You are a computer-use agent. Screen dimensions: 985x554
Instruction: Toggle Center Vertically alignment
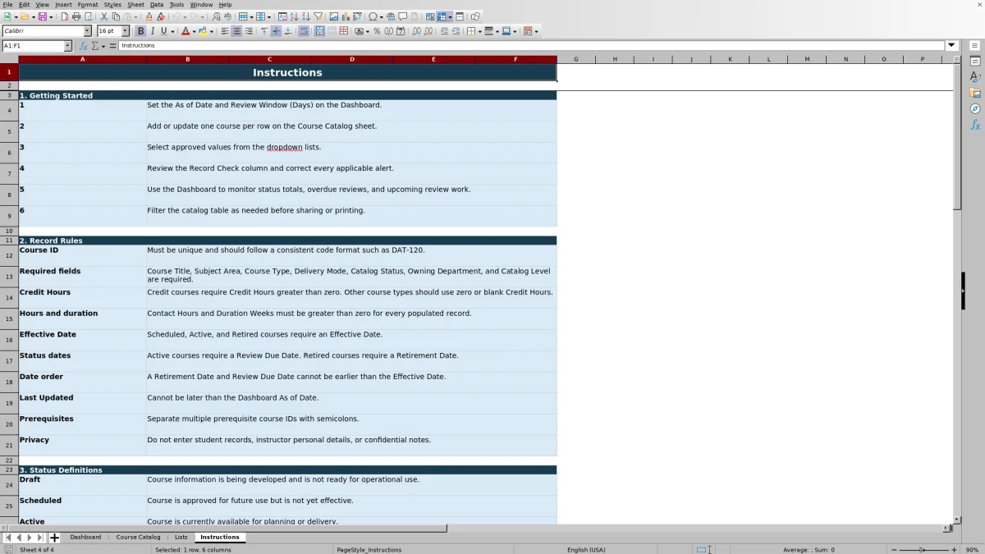tap(276, 31)
